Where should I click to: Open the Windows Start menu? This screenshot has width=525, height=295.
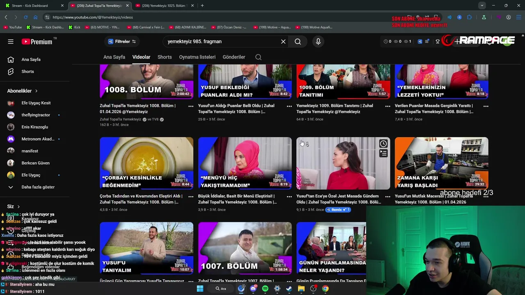point(200,288)
